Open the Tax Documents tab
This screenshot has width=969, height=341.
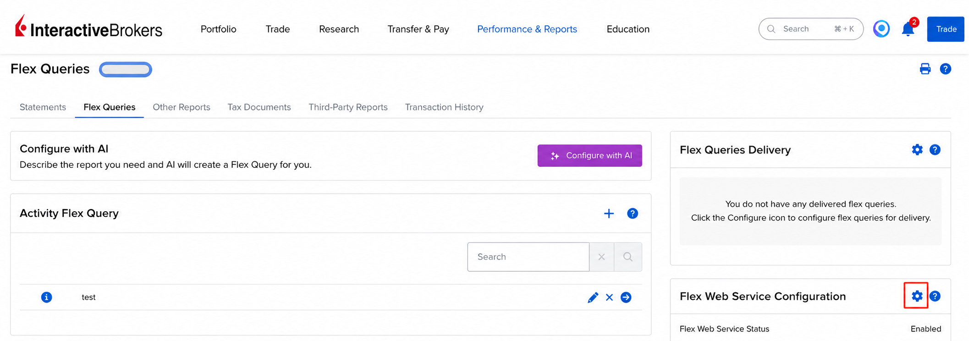[259, 107]
